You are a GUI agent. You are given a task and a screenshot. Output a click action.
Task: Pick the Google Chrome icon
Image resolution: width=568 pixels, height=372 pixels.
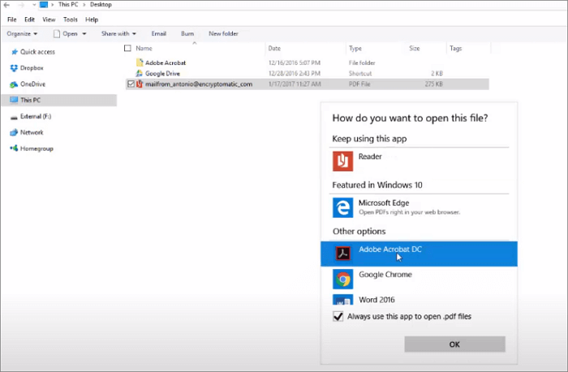342,279
